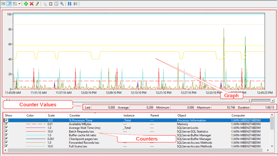Add a counter with the green plus

pos(26,4)
